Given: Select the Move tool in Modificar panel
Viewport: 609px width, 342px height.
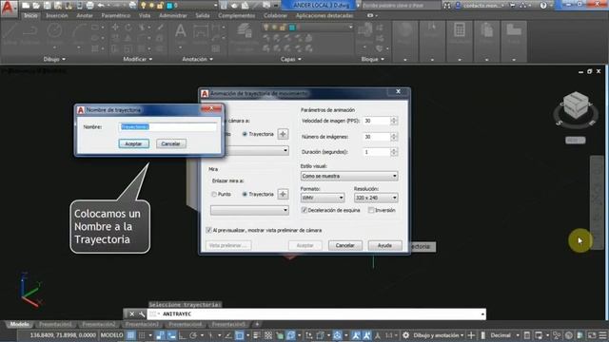Looking at the screenshot, I should click(x=115, y=28).
